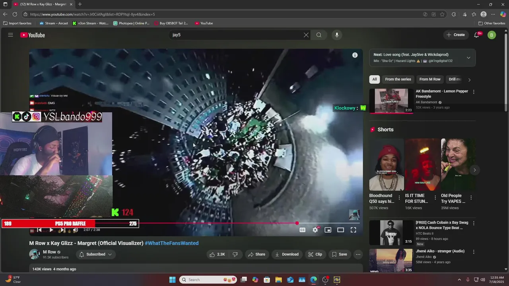Viewport: 509px width, 286px height.
Task: Select the Drill music chip
Action: pos(455,79)
